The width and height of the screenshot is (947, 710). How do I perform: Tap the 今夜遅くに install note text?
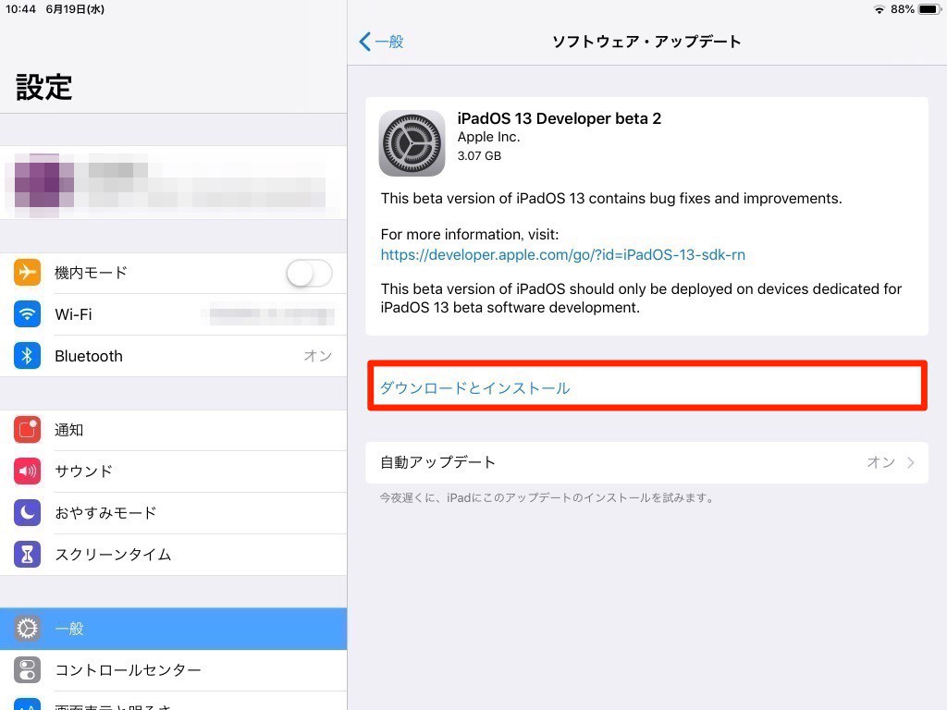547,497
